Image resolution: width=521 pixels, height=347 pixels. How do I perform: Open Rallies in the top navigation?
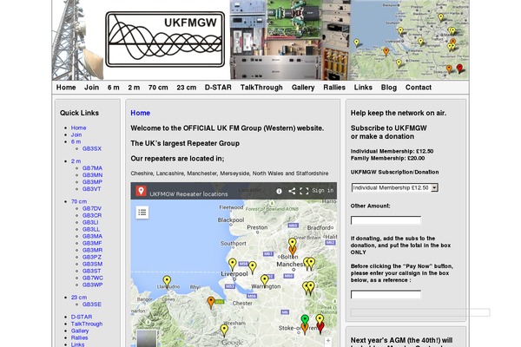pos(334,88)
